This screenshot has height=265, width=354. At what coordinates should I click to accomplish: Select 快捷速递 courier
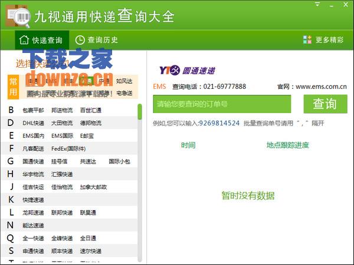point(33,200)
